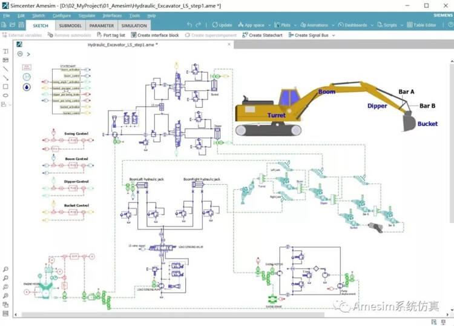This screenshot has height=326, width=454.
Task: Open the File menu
Action: (7, 16)
